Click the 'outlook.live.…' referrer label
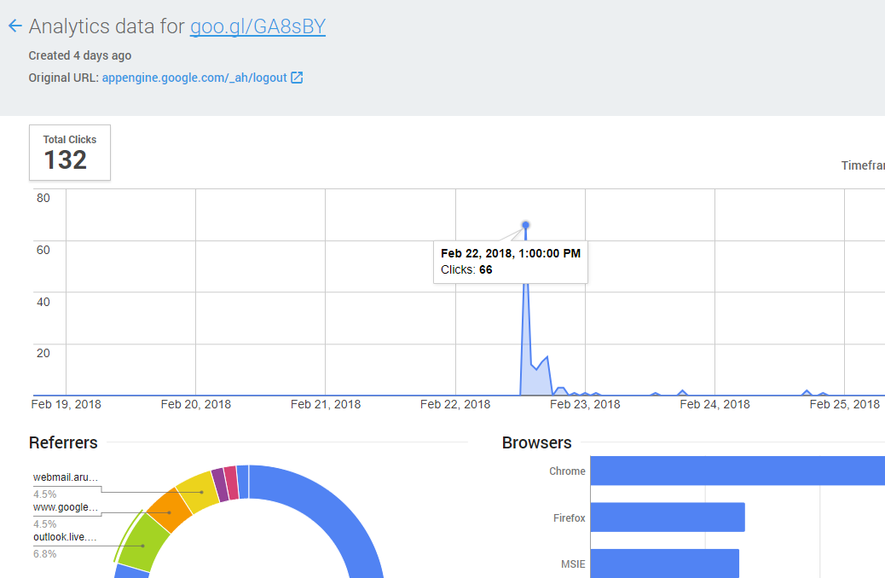This screenshot has height=578, width=885. coord(65,537)
